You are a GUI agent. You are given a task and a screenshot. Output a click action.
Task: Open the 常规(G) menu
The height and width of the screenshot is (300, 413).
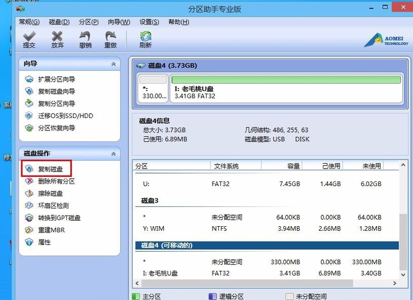point(29,22)
